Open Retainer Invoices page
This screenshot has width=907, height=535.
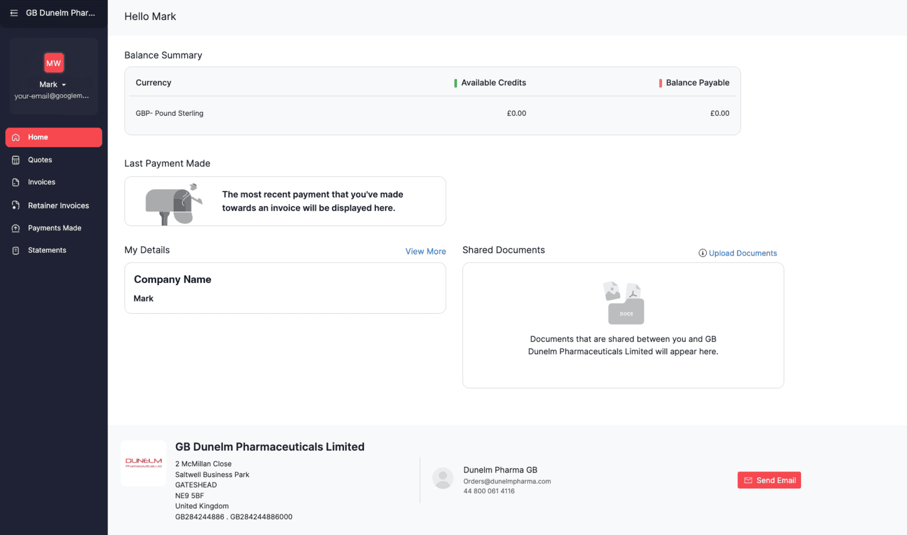pos(58,206)
